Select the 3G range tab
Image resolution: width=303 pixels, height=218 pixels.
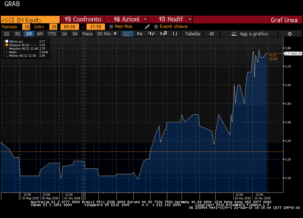(17, 34)
